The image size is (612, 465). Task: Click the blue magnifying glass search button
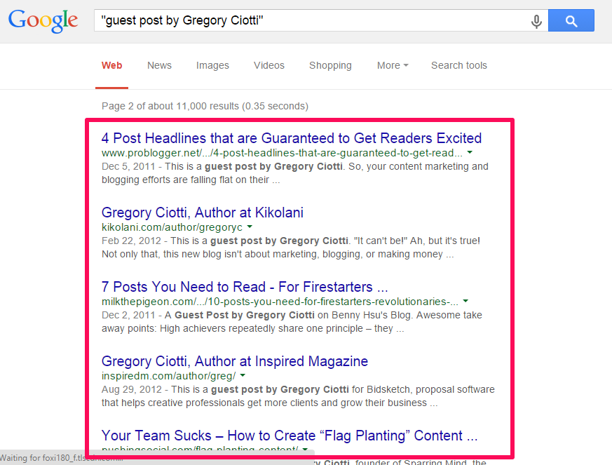pyautogui.click(x=571, y=21)
